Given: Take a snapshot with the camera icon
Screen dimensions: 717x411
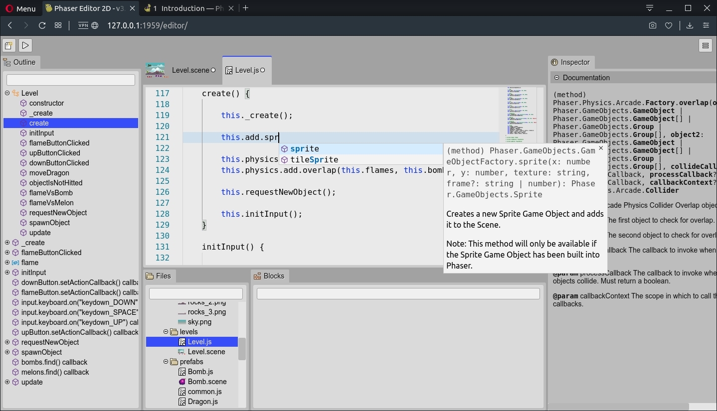Looking at the screenshot, I should [x=653, y=25].
